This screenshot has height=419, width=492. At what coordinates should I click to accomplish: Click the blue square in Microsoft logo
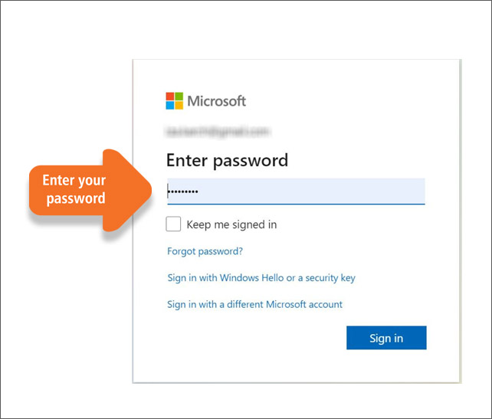170,106
